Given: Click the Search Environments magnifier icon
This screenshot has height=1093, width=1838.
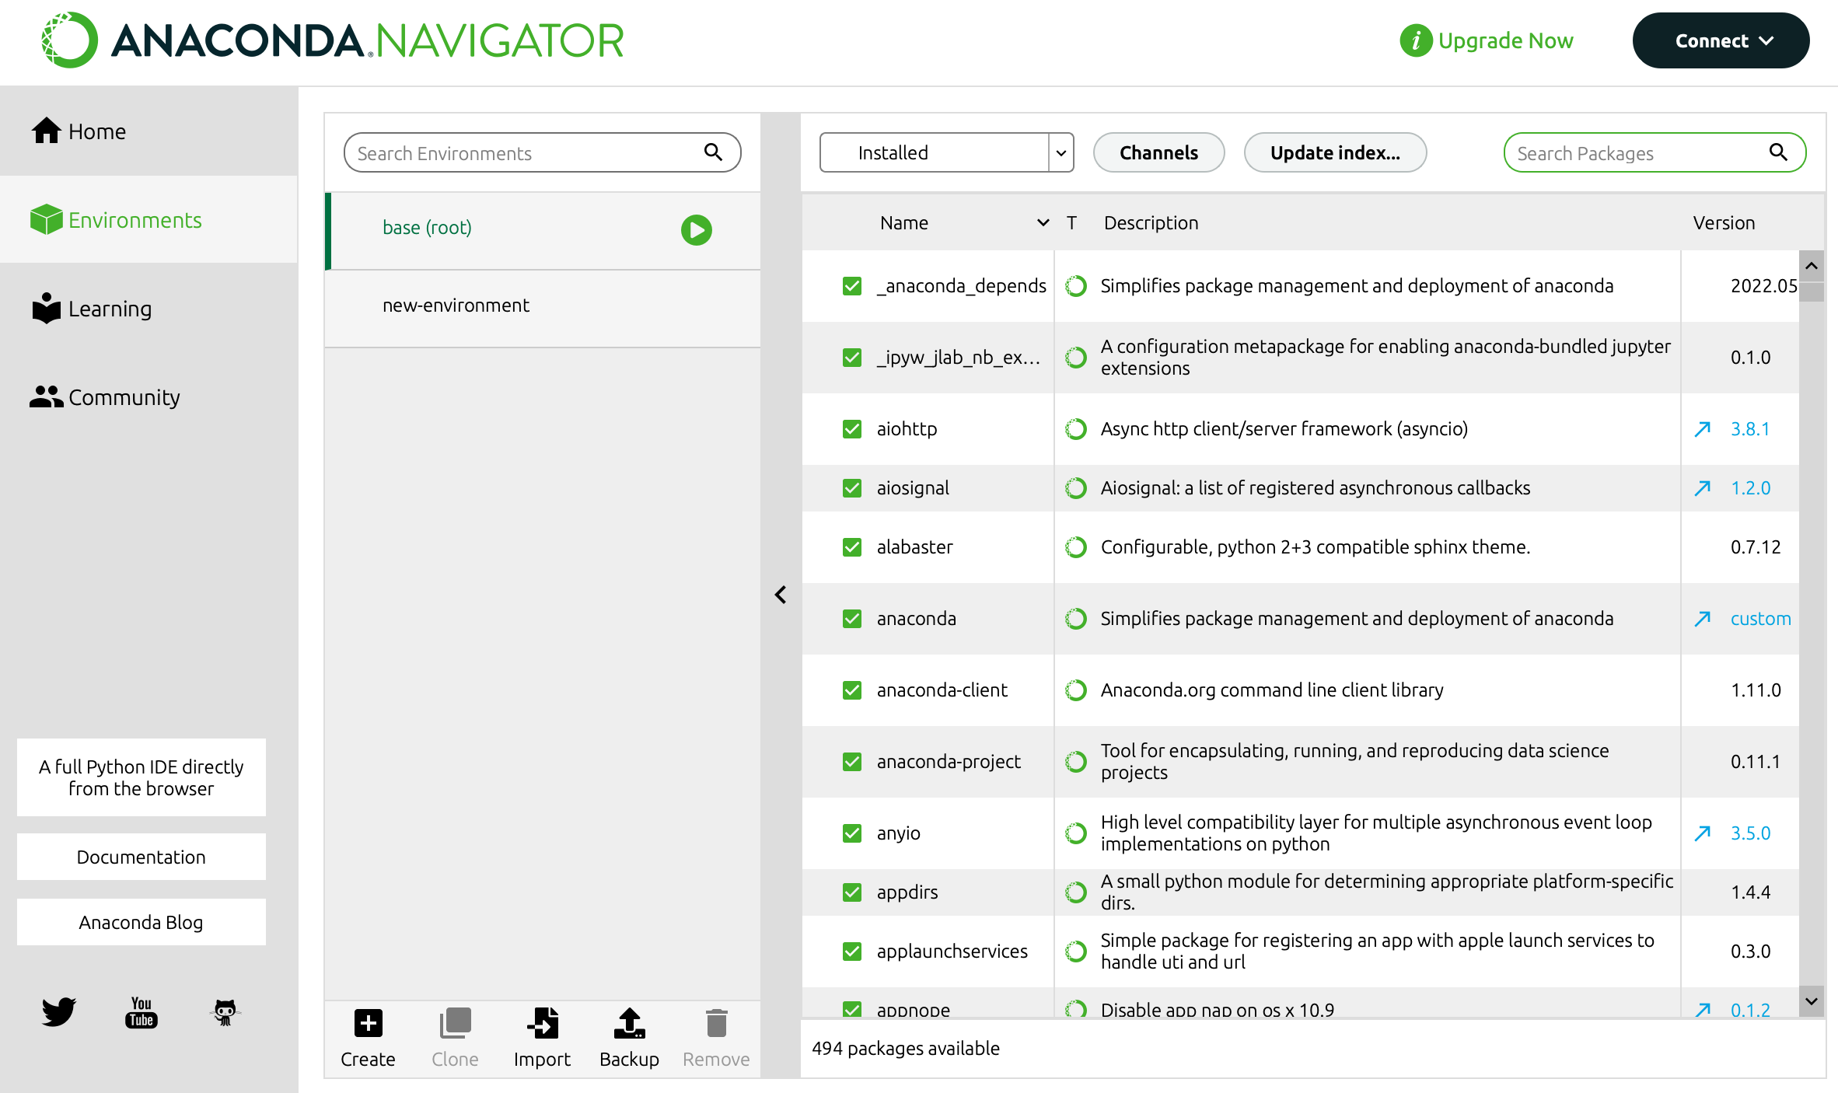Looking at the screenshot, I should [x=713, y=152].
